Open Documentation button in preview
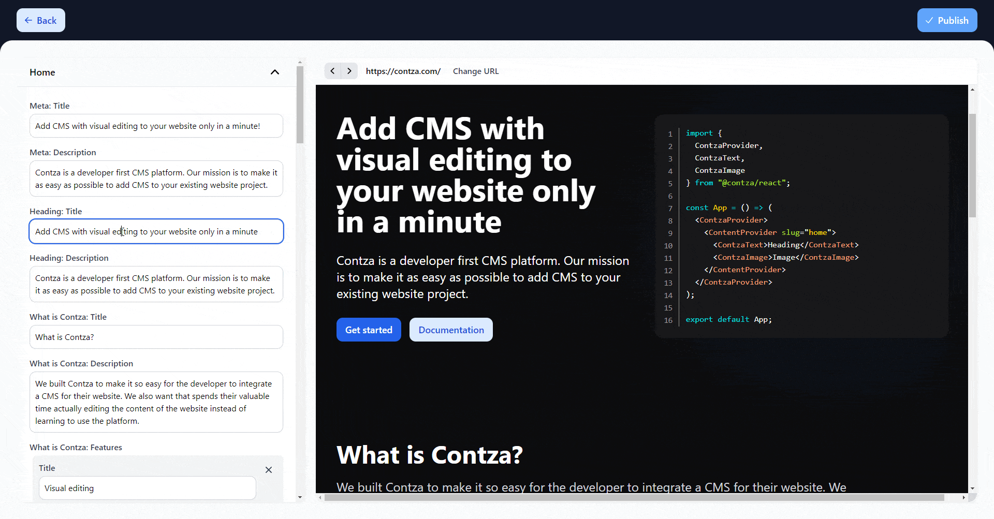The image size is (994, 519). click(x=451, y=330)
